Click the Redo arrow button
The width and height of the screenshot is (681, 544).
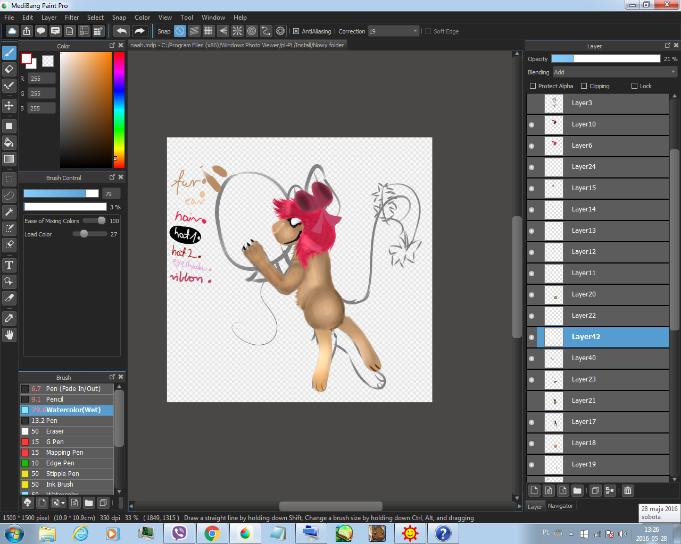pyautogui.click(x=139, y=31)
